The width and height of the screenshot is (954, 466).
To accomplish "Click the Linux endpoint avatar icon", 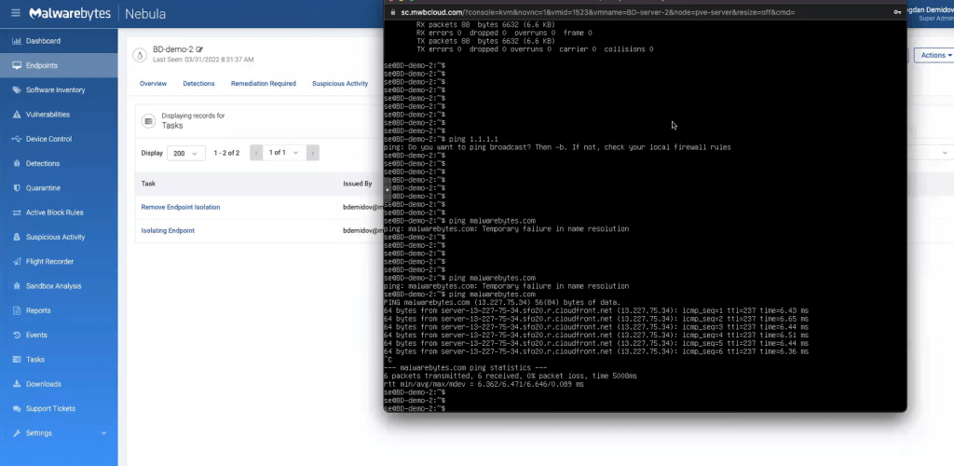I will click(141, 55).
